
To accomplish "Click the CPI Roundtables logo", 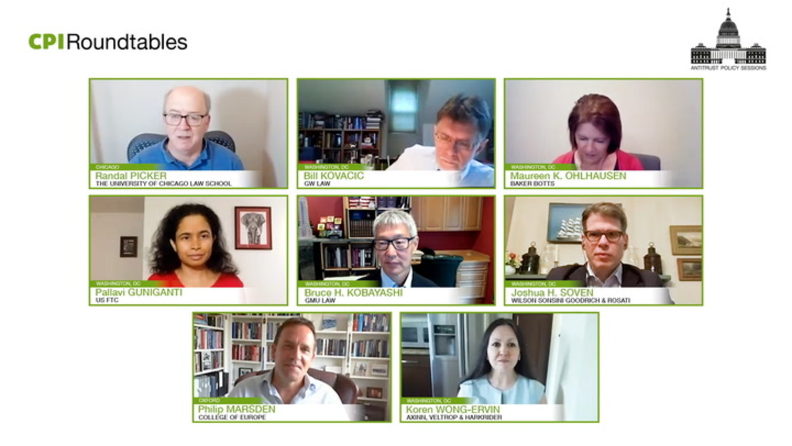I will pyautogui.click(x=108, y=42).
